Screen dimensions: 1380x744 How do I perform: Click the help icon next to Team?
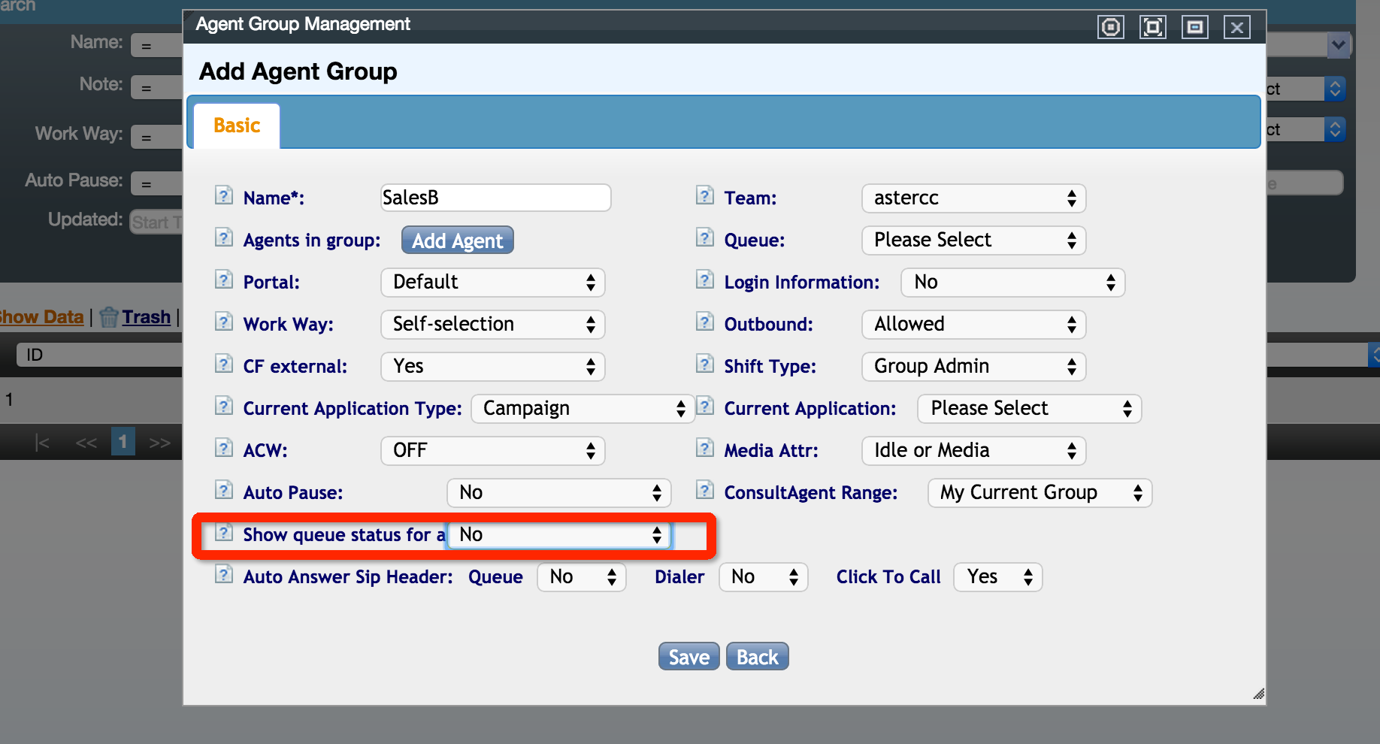pyautogui.click(x=704, y=196)
